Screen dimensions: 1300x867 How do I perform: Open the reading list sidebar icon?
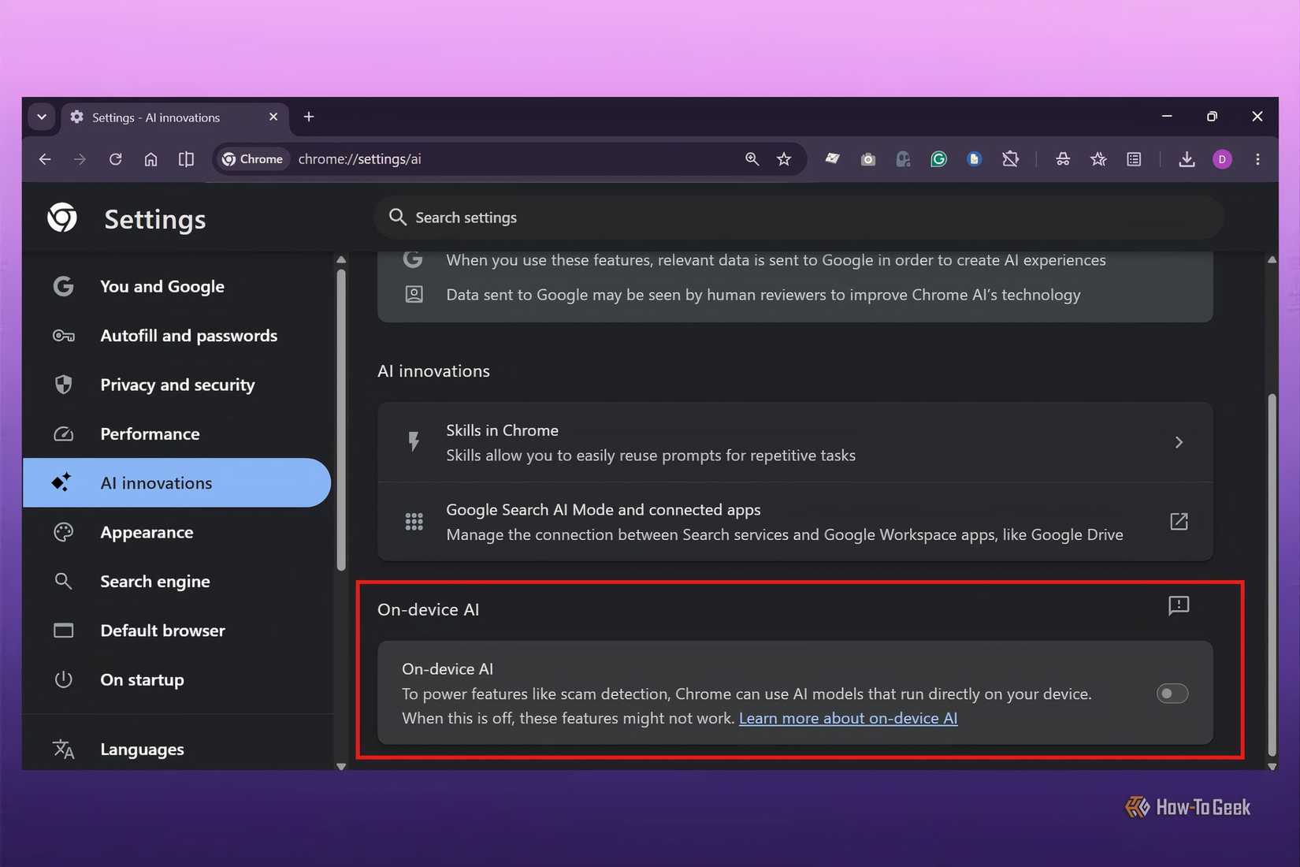pyautogui.click(x=1134, y=159)
